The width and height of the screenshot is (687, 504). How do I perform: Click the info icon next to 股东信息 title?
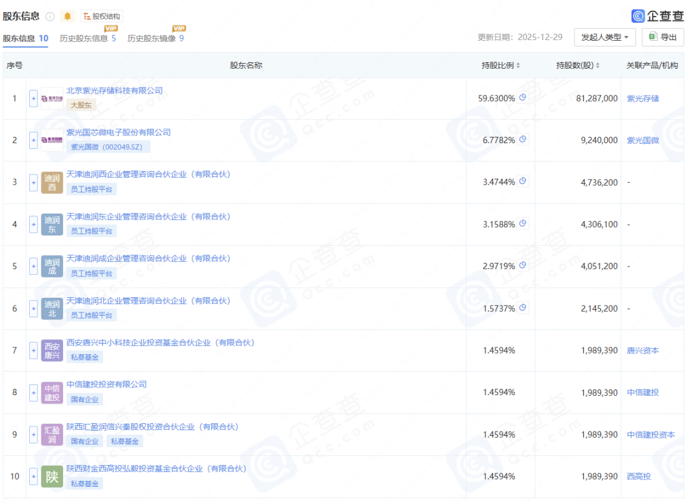pos(50,17)
